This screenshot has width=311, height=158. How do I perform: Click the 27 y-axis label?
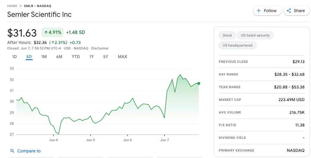coord(12,134)
